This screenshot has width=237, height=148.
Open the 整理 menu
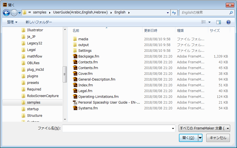click(x=12, y=22)
